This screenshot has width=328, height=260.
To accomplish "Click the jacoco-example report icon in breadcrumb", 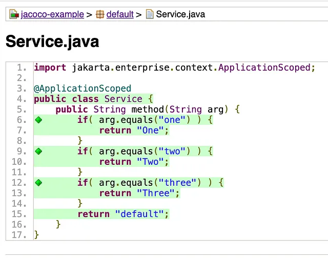I will coord(14,14).
